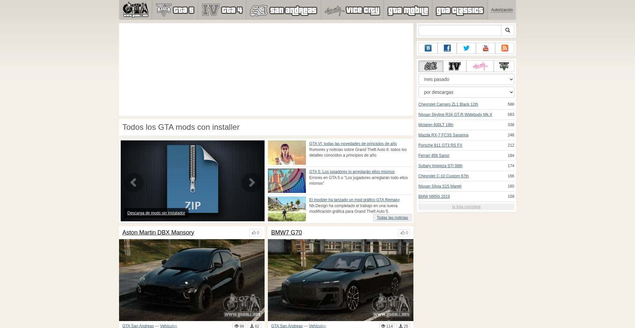Screen dimensions: 635x328
Task: Click 'la lista completa' button
Action: [466, 207]
